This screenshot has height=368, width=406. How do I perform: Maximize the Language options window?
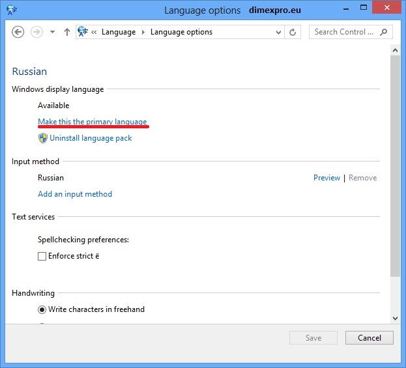pos(364,8)
